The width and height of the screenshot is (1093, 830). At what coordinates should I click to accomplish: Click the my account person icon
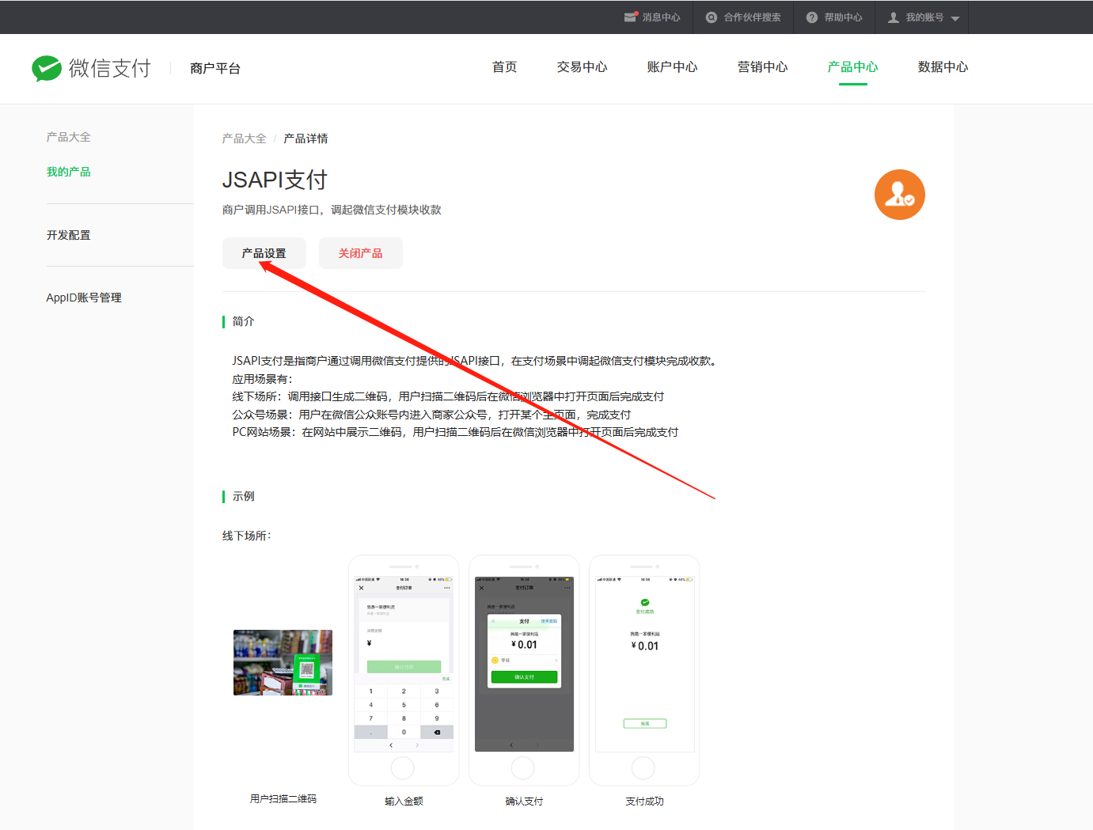(x=894, y=17)
